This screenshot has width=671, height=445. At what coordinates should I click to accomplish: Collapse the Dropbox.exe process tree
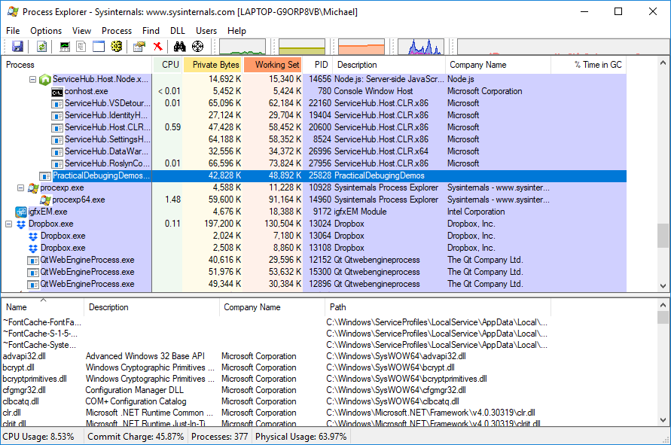(x=8, y=224)
